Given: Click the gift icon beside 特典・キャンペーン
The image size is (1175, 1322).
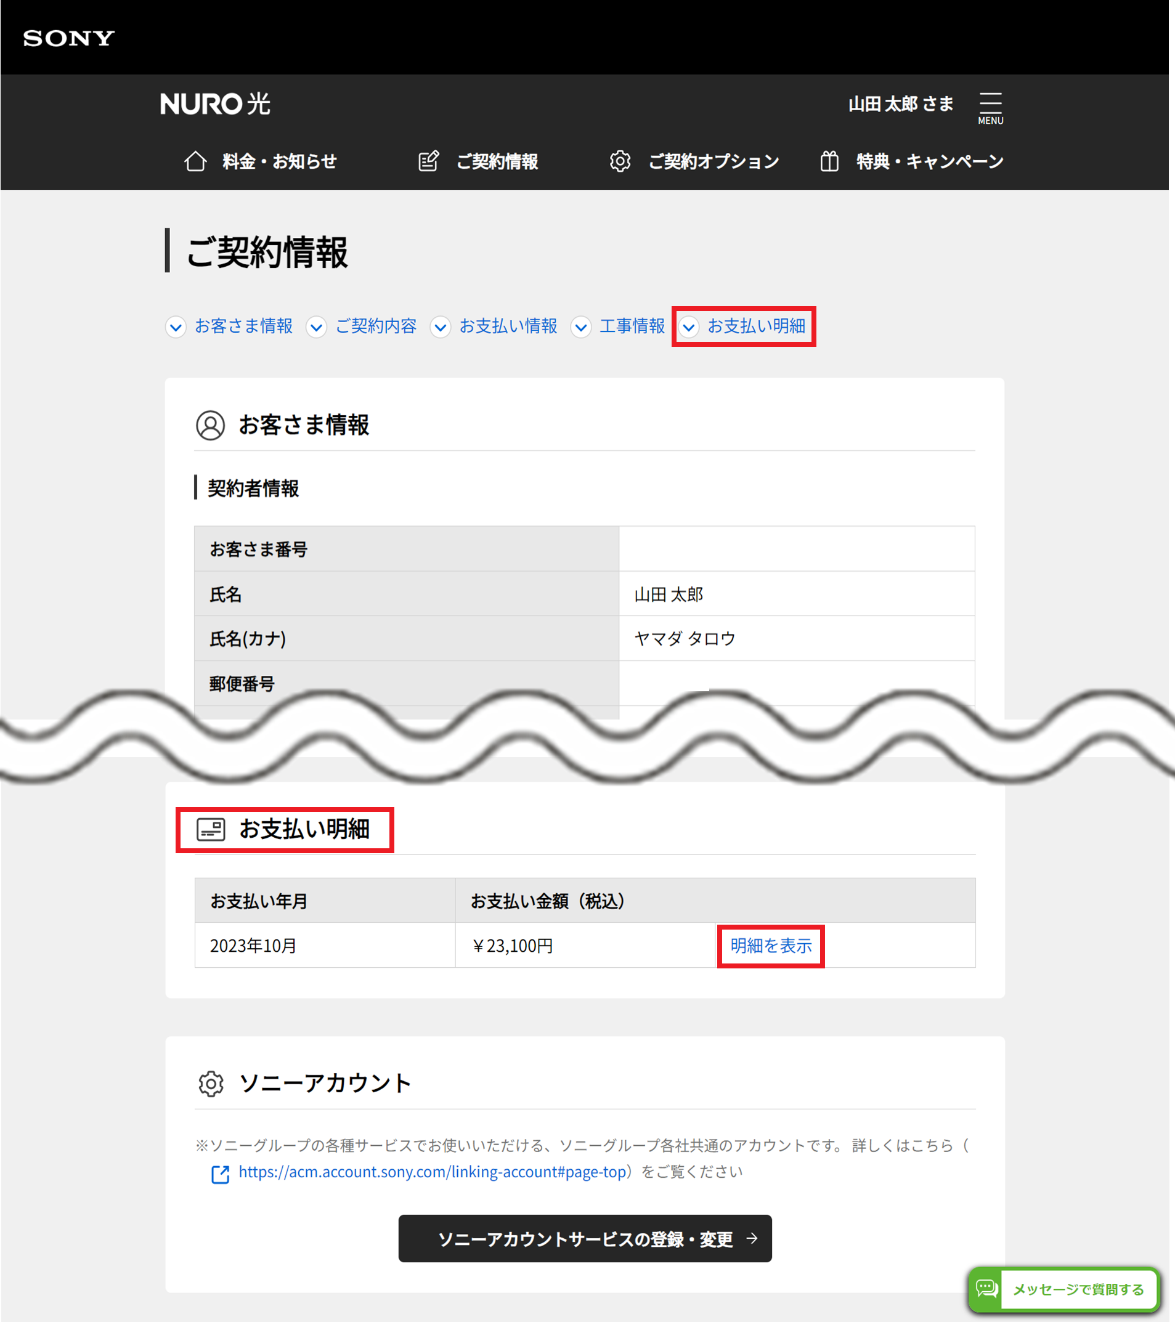Looking at the screenshot, I should [x=829, y=161].
